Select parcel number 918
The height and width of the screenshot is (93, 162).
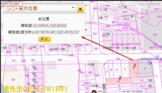[x=157, y=9]
